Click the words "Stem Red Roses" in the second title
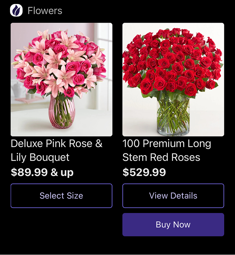 (x=161, y=157)
